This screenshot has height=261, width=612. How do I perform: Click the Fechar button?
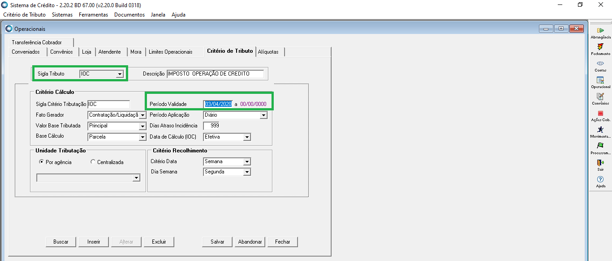click(x=283, y=242)
